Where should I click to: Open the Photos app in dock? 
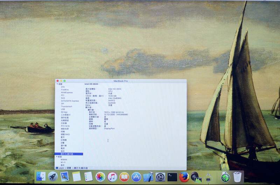(x=100, y=177)
